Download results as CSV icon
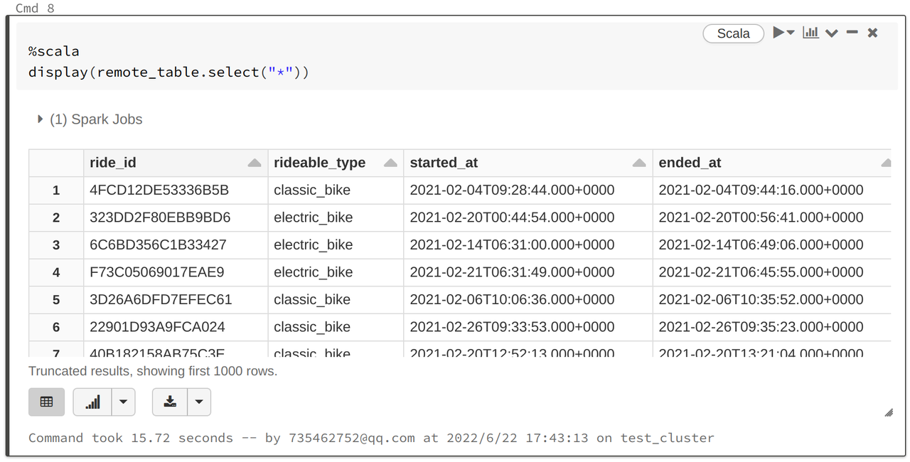Image resolution: width=910 pixels, height=462 pixels. point(170,402)
